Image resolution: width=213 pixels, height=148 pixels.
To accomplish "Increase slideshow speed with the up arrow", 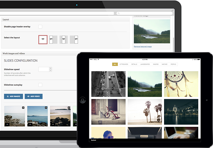I will point(51,68).
